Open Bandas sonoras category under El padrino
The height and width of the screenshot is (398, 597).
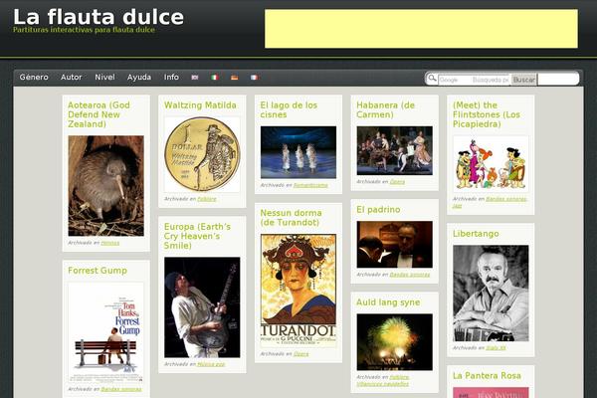[410, 275]
